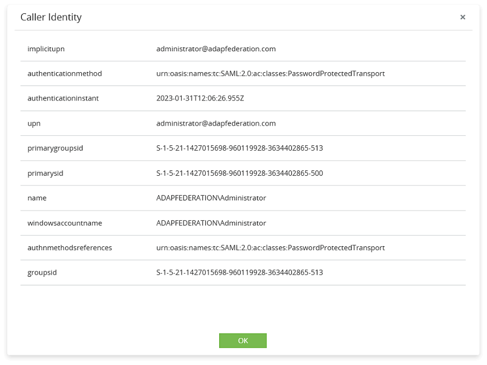Click the implicitupn value administrator@adapfederation.com
Image resolution: width=487 pixels, height=365 pixels.
pyautogui.click(x=216, y=49)
